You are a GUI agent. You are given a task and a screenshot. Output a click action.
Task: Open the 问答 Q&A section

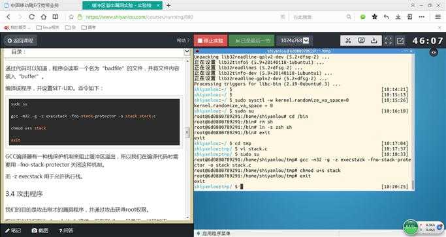[66, 230]
